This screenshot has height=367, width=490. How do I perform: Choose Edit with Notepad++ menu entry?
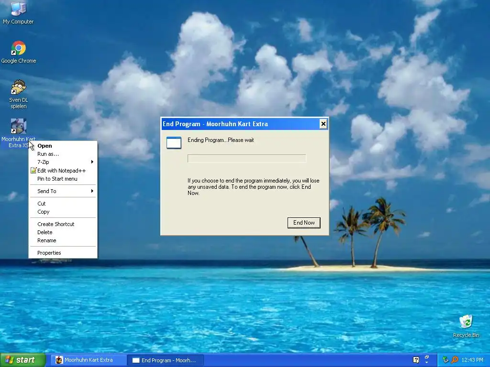click(63, 171)
